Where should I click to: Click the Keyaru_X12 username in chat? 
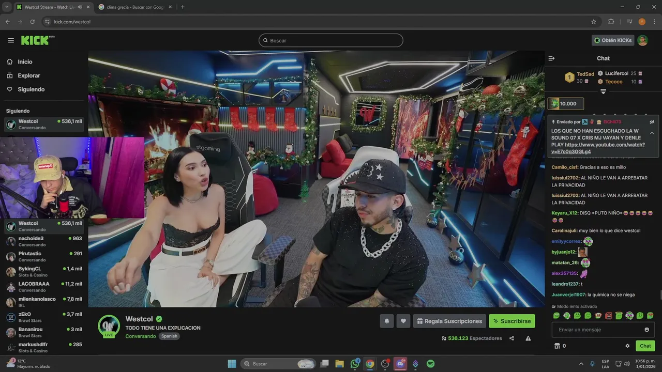pos(565,213)
